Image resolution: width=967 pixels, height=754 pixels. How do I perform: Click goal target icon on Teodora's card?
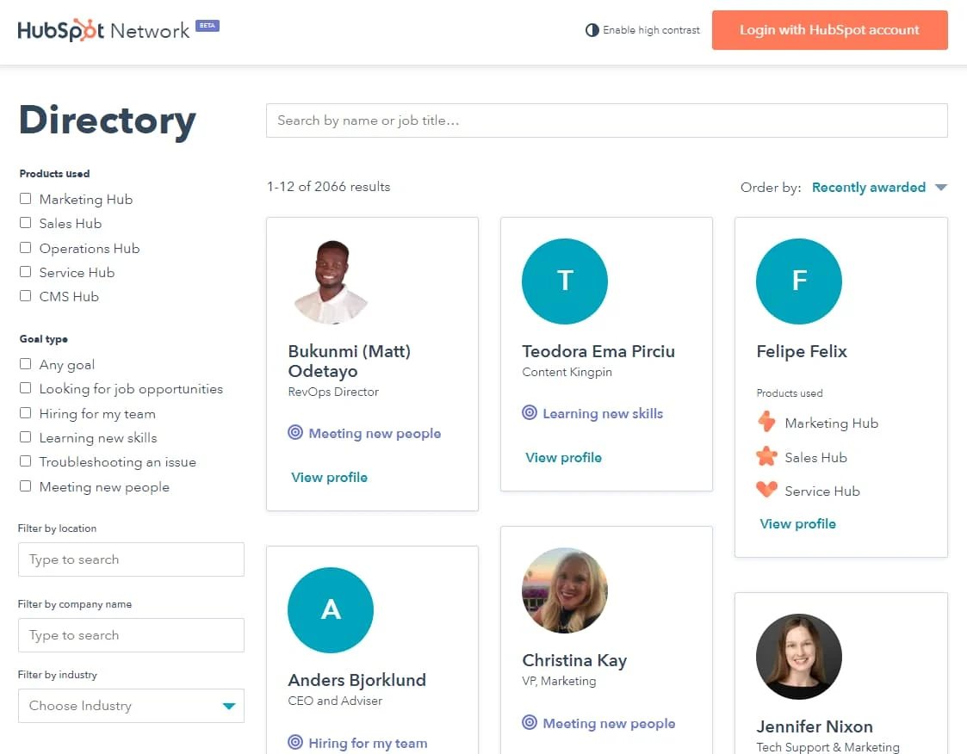(x=529, y=412)
